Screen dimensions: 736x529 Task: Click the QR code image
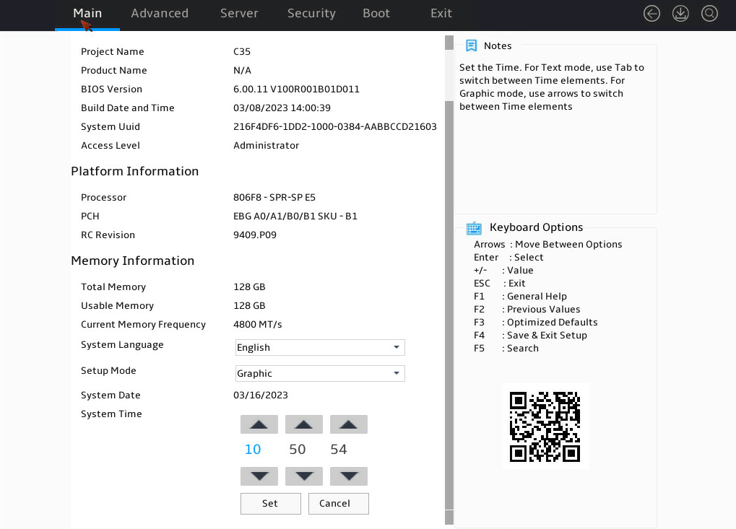point(545,427)
